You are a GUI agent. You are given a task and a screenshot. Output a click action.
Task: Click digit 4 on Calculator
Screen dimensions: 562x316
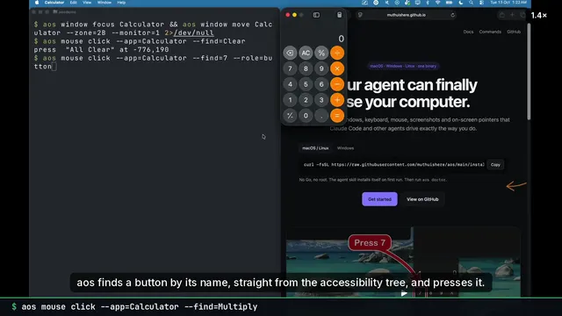coord(290,84)
